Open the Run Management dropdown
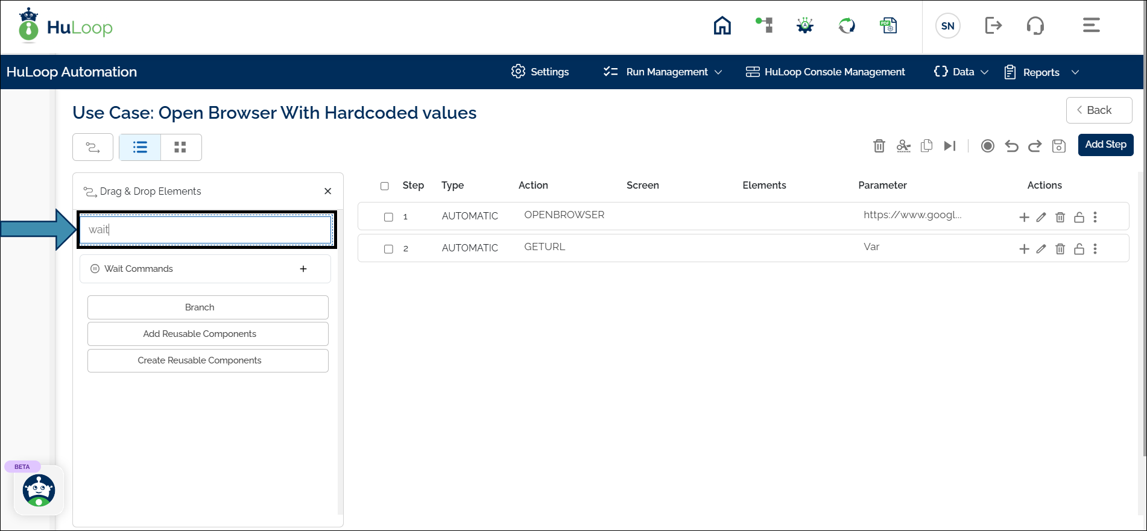Screen dimensions: 1147x531 click(x=663, y=72)
